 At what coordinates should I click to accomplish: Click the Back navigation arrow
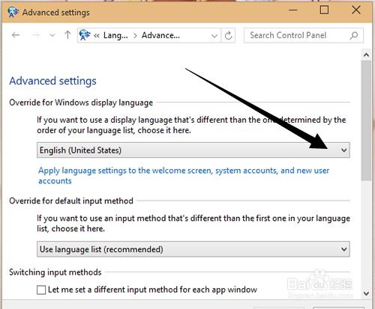[16, 35]
